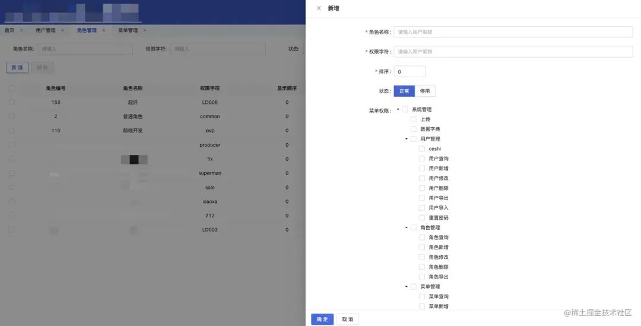Viewport: 641px width, 326px height.
Task: Select the row checkbox for superman
Action: coord(11,173)
